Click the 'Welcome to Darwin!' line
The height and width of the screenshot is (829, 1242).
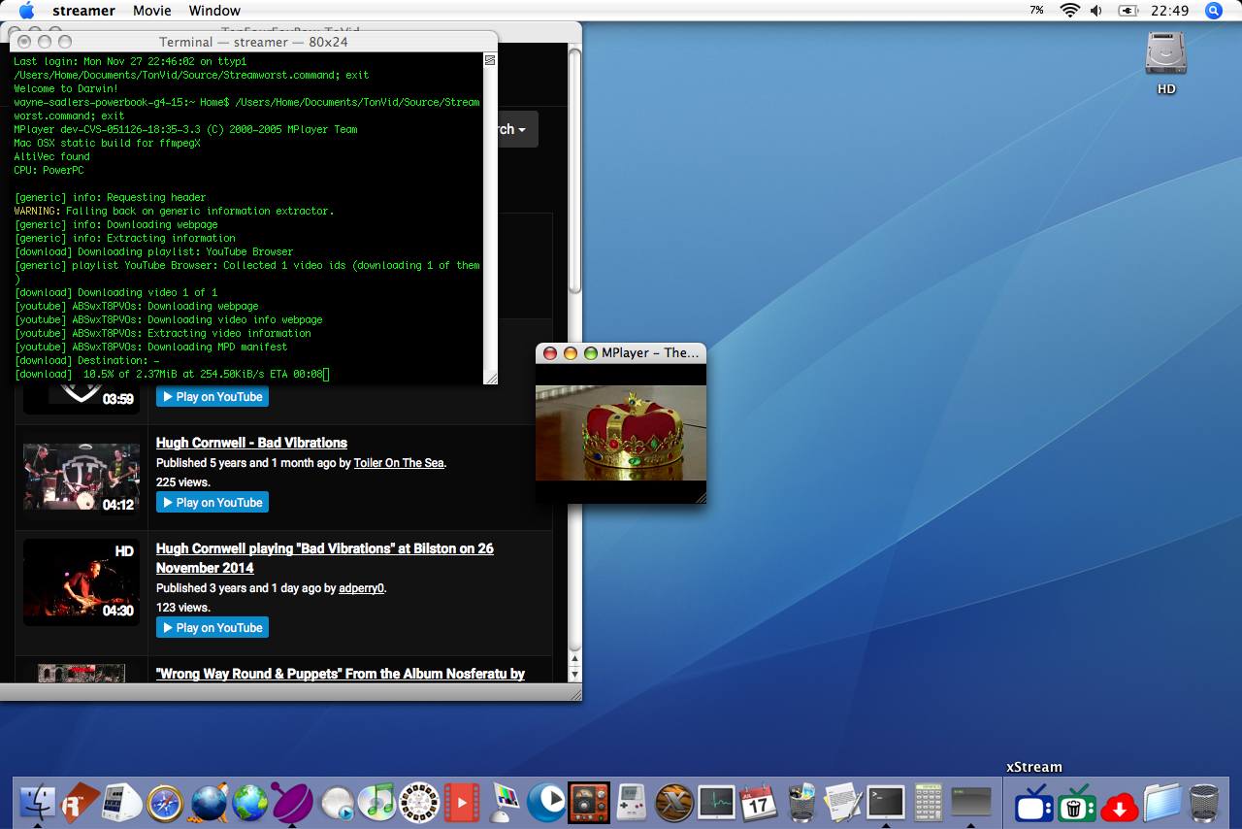pyautogui.click(x=66, y=88)
